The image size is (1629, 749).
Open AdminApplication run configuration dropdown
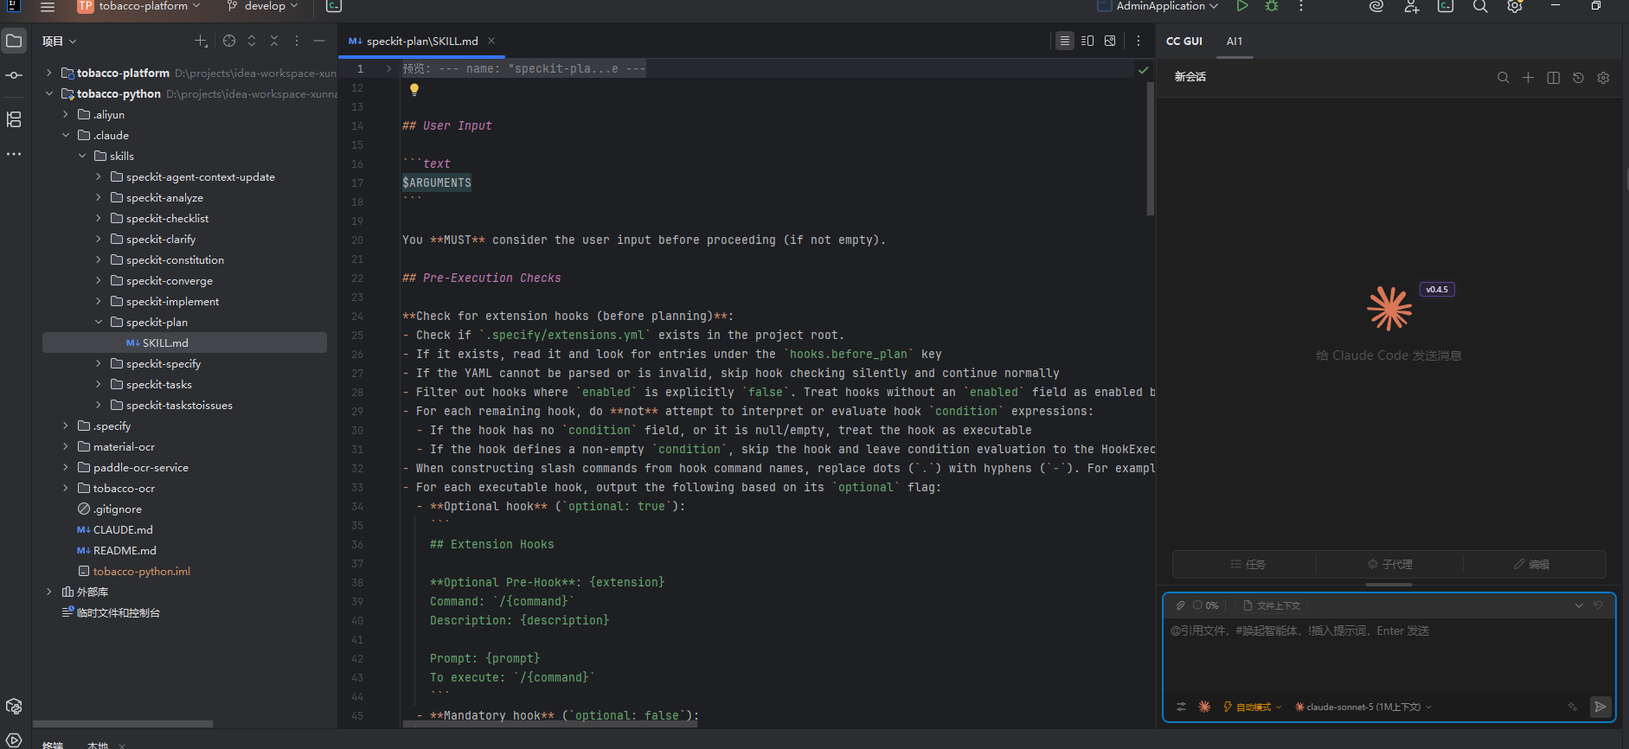(1158, 6)
